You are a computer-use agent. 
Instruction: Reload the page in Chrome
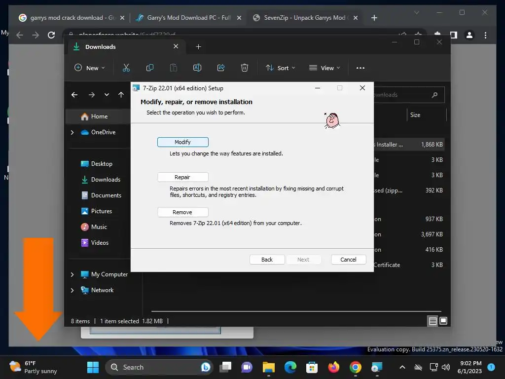click(x=51, y=35)
